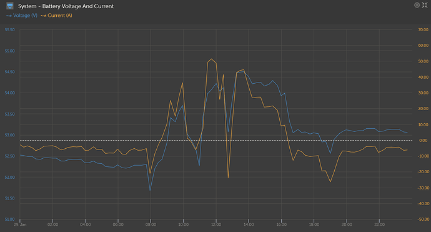The height and width of the screenshot is (232, 431).
Task: Click the '55.50' voltage axis label
Action: click(x=9, y=30)
